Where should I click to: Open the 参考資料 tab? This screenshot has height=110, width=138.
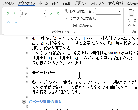click(116, 3)
